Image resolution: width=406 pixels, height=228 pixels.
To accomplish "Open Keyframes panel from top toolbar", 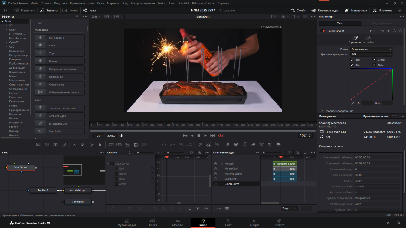I will 325,10.
